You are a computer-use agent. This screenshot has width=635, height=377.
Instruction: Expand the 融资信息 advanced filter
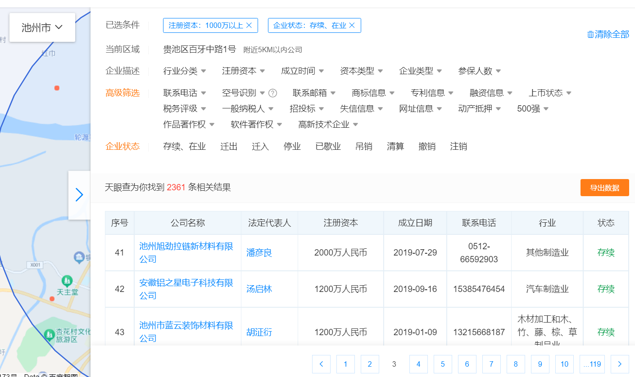[491, 93]
